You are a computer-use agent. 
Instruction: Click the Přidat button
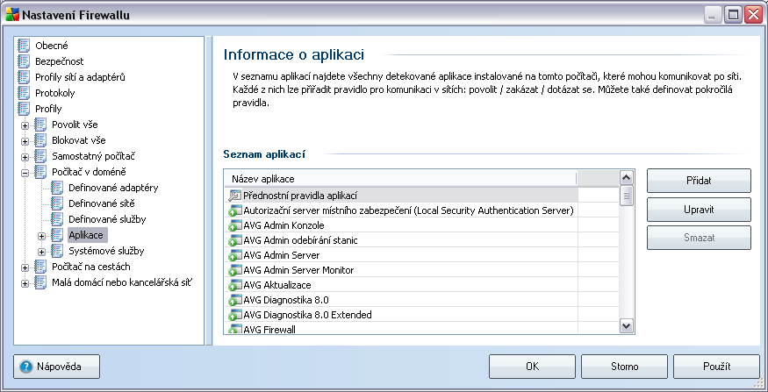coord(699,181)
